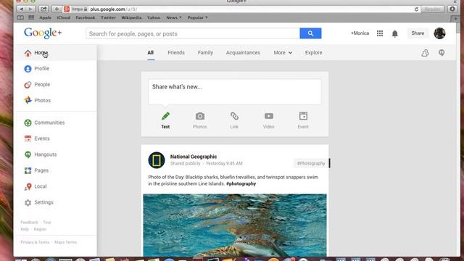Open the Yahoo bookmark
The image size is (464, 261).
[154, 17]
